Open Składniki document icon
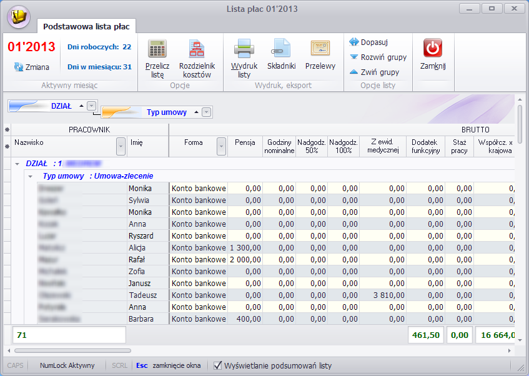Viewport: 529px width, 376px height. click(x=282, y=47)
